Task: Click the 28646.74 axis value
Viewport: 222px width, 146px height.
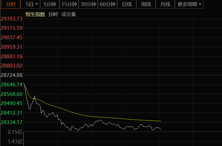Action: click(11, 85)
